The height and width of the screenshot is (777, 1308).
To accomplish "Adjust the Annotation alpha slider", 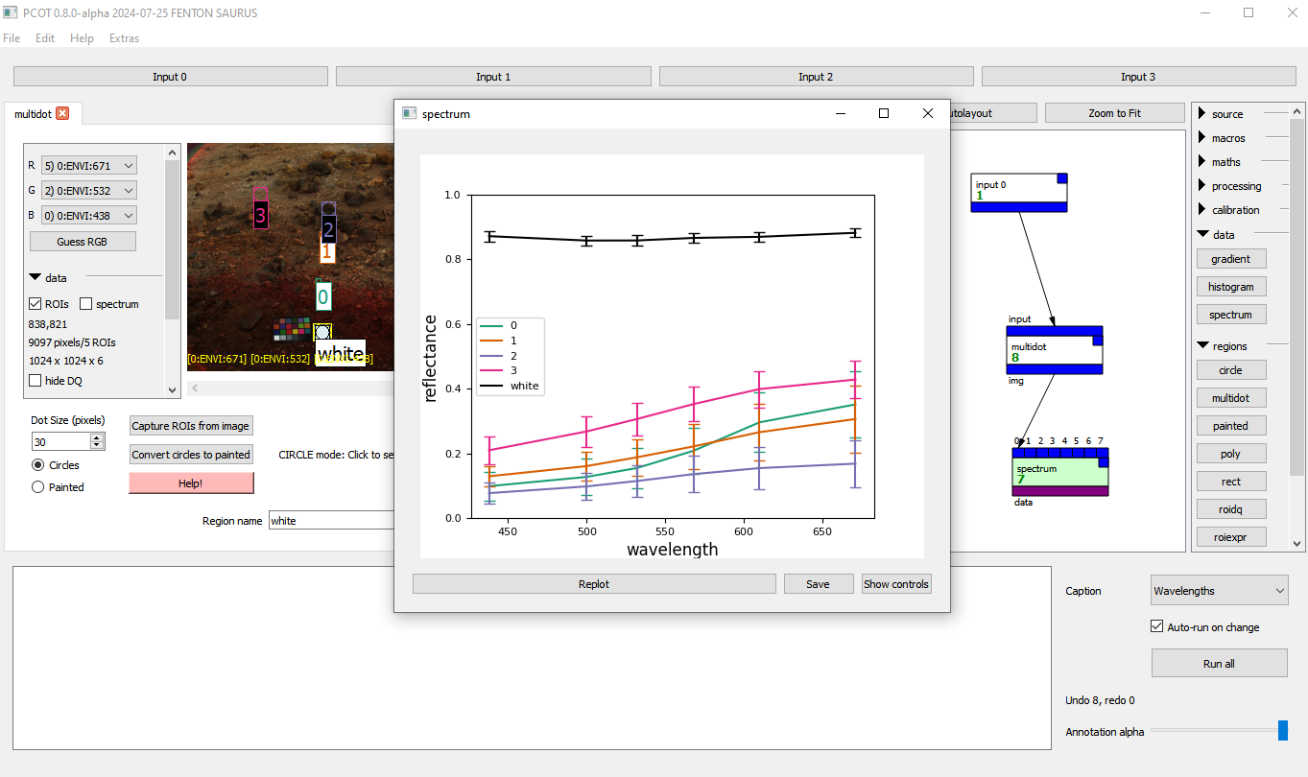I will click(x=1282, y=731).
